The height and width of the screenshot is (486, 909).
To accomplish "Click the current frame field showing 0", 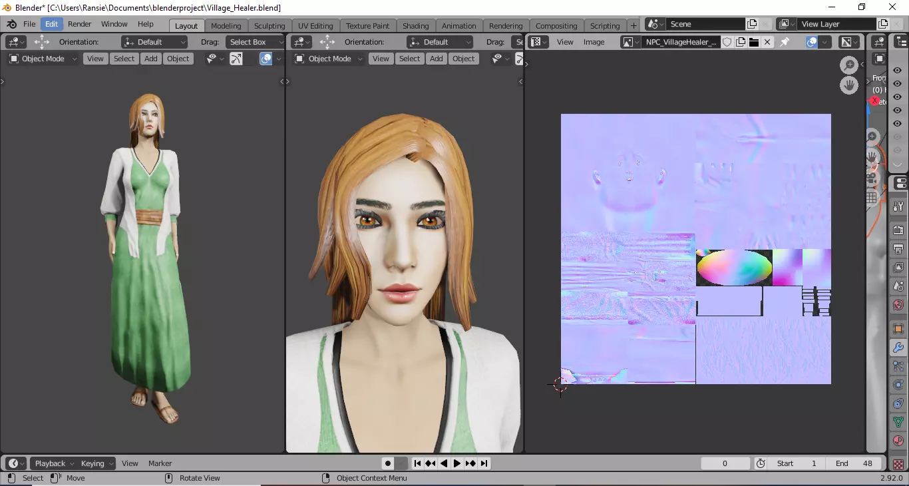I will pyautogui.click(x=725, y=463).
